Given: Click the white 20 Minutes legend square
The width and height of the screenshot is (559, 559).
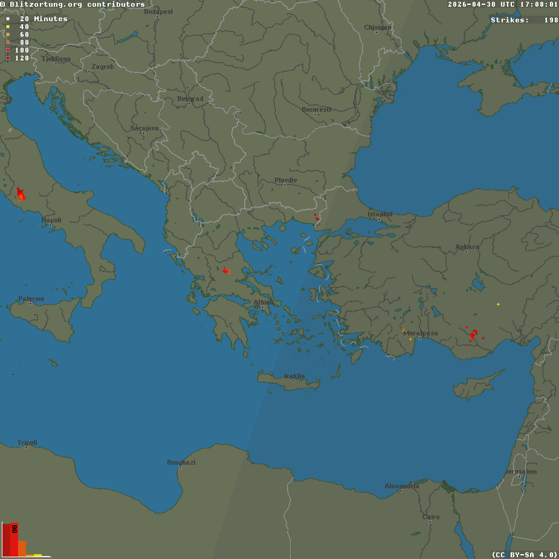Looking at the screenshot, I should 8,19.
